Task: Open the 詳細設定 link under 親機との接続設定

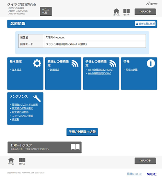Action: pyautogui.click(x=55, y=70)
